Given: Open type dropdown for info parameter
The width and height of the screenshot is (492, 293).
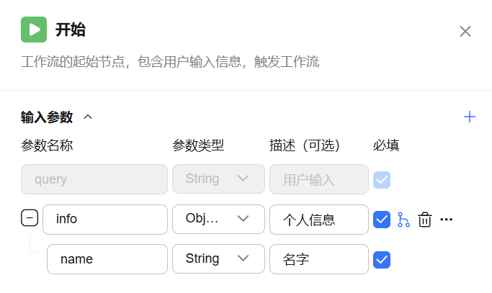Looking at the screenshot, I should (x=218, y=219).
